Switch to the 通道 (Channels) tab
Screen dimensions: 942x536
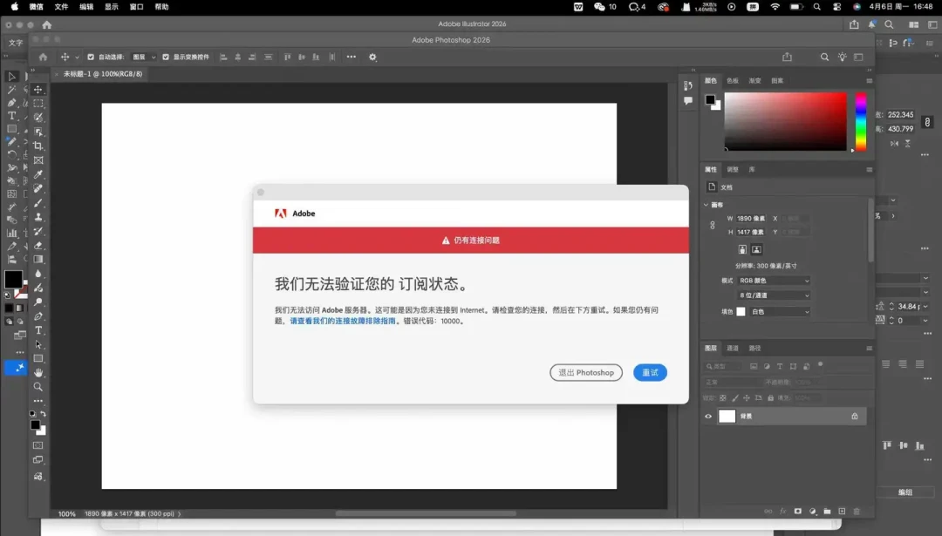pyautogui.click(x=733, y=348)
